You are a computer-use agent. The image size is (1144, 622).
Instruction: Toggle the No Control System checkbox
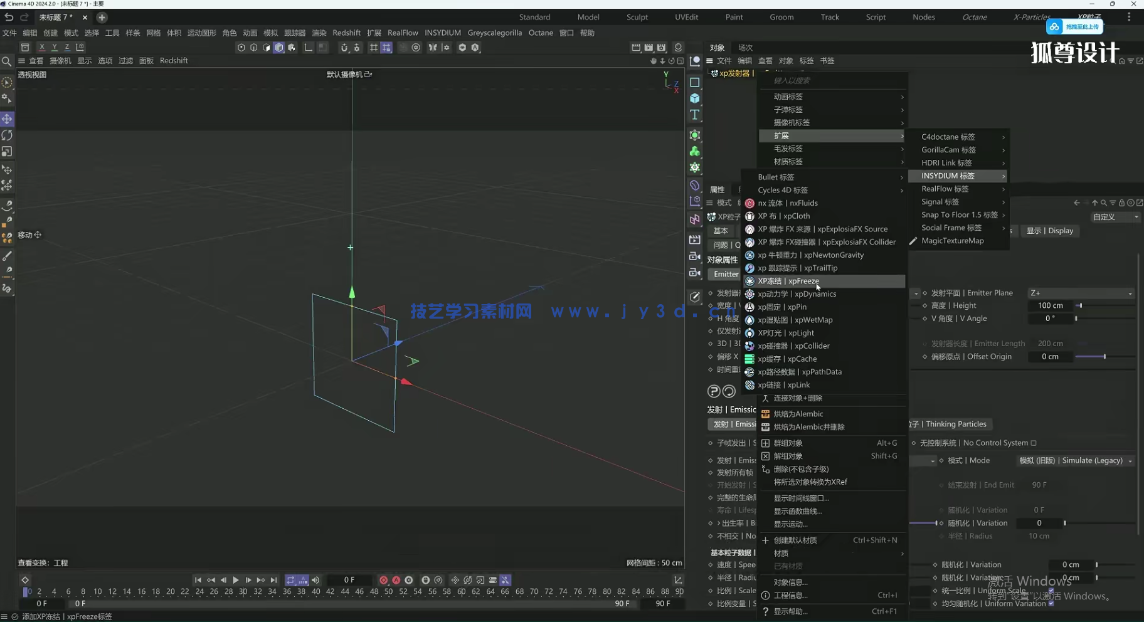1034,443
